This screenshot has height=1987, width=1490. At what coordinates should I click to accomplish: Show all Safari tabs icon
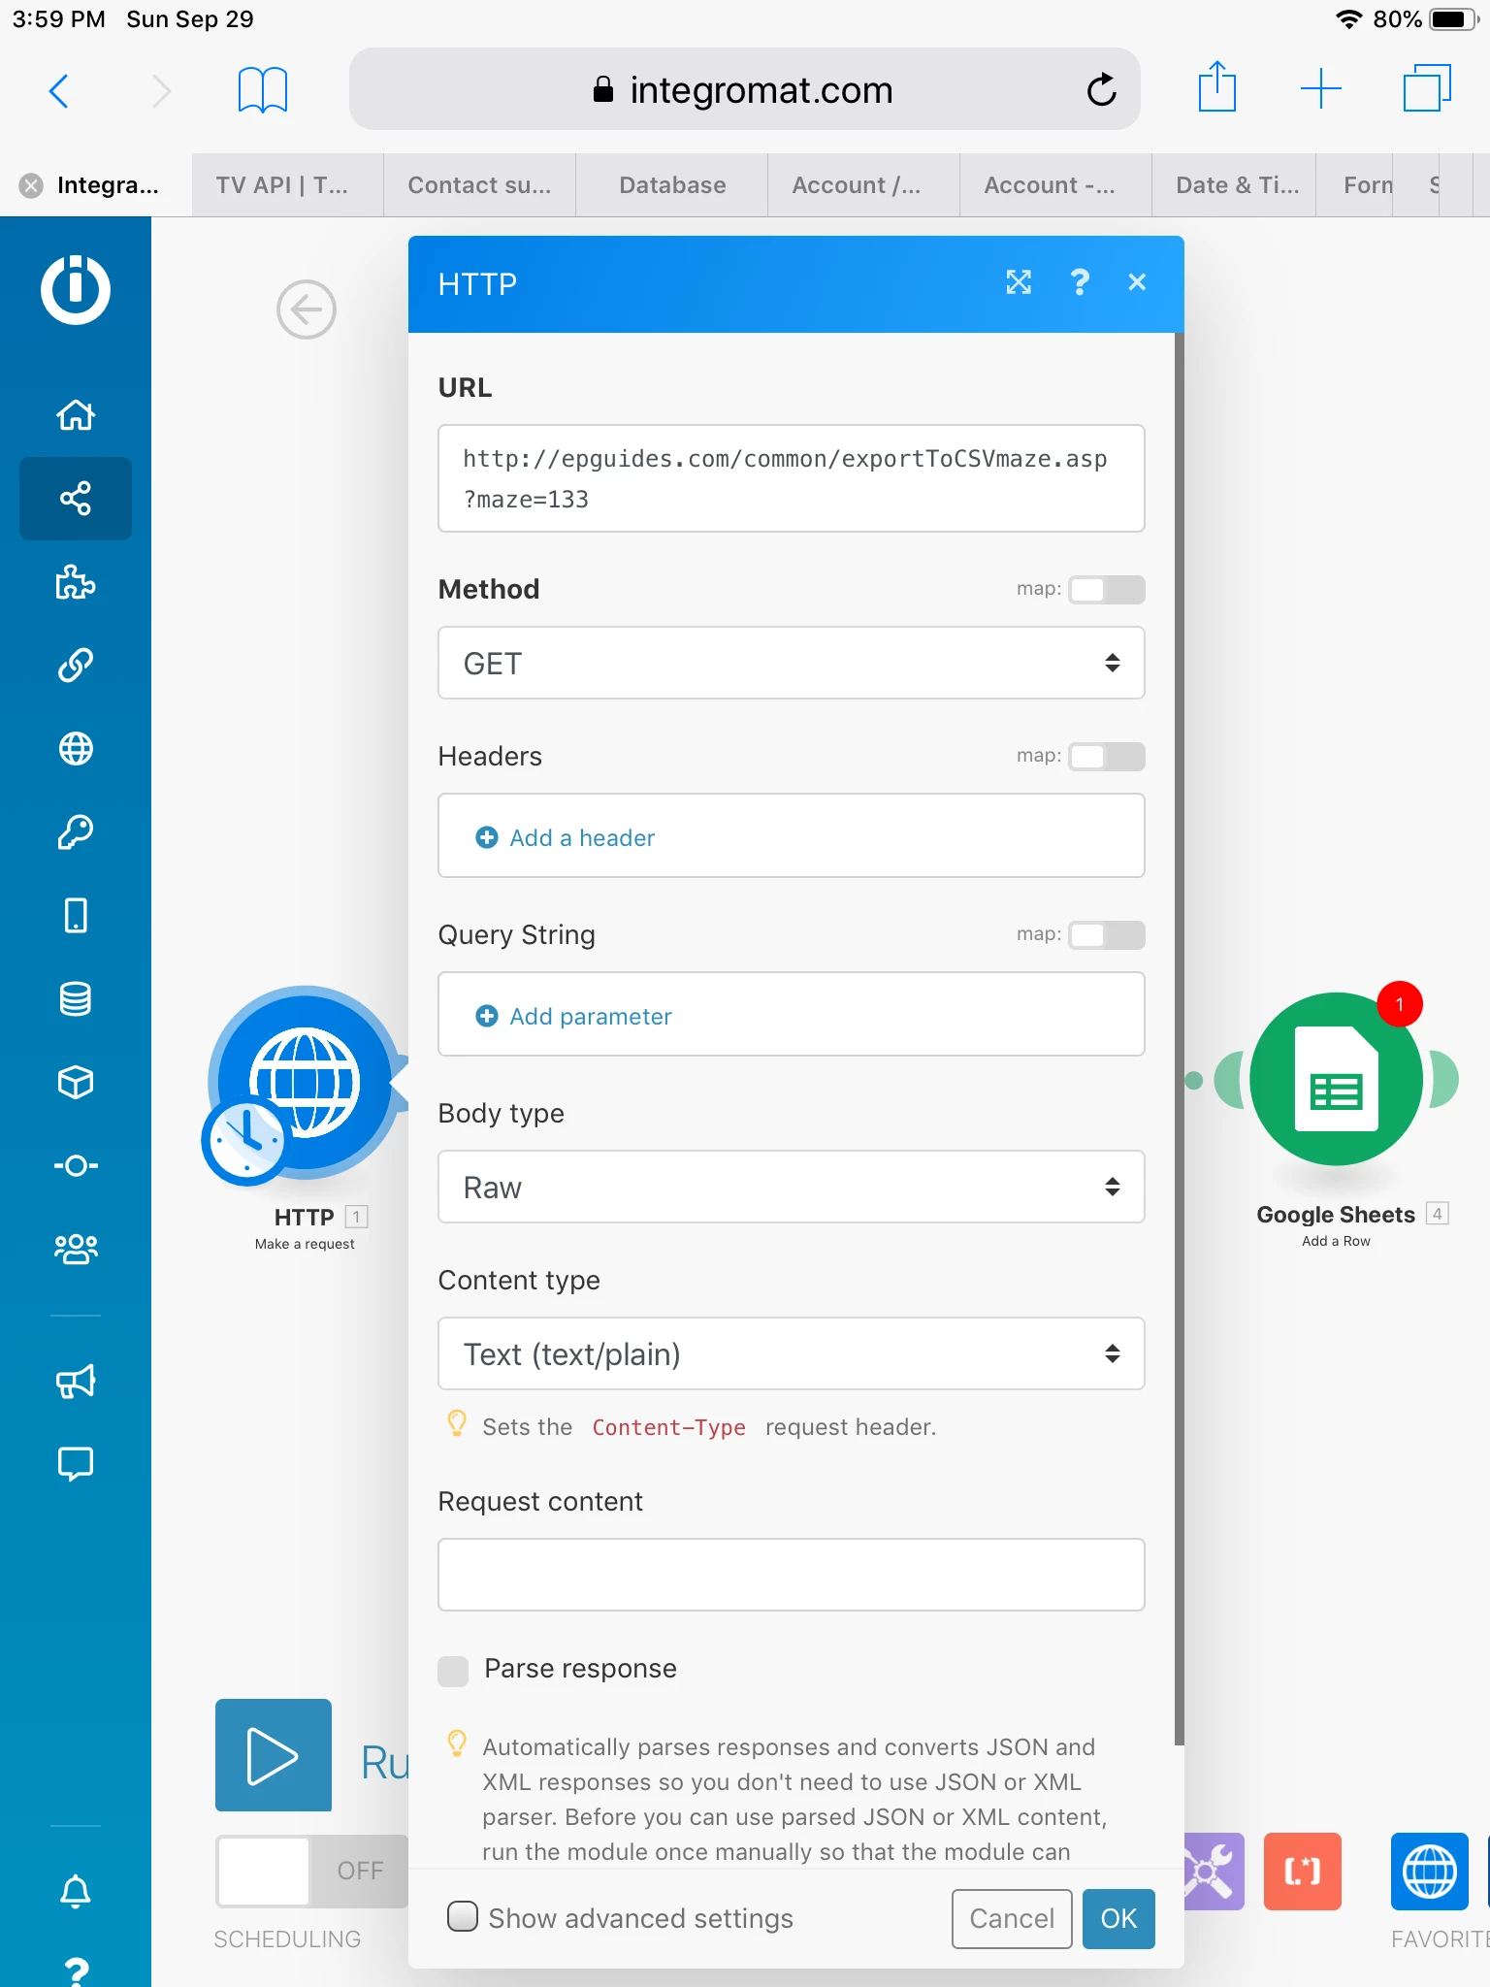(1427, 88)
